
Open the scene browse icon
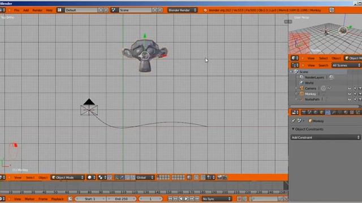point(114,10)
